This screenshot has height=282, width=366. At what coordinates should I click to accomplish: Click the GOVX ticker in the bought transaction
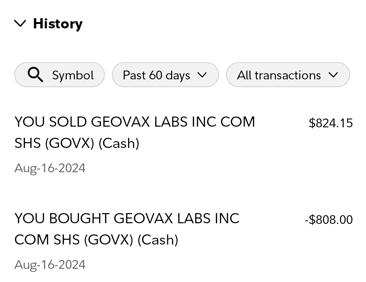(x=108, y=240)
